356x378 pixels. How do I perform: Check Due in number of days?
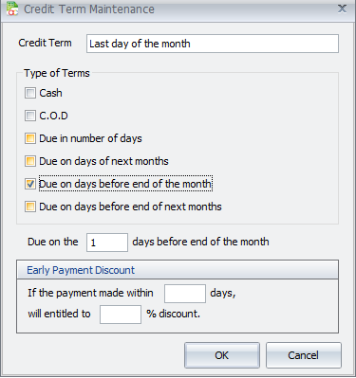coord(30,138)
